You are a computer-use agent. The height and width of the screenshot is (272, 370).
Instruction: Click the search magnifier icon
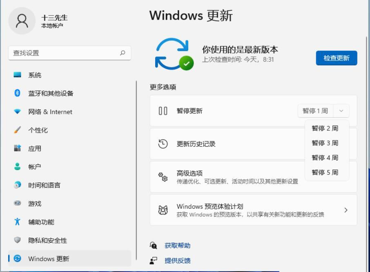[123, 53]
